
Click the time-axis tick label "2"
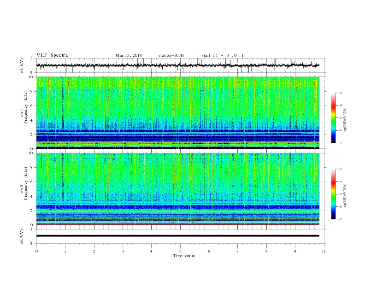click(x=94, y=251)
